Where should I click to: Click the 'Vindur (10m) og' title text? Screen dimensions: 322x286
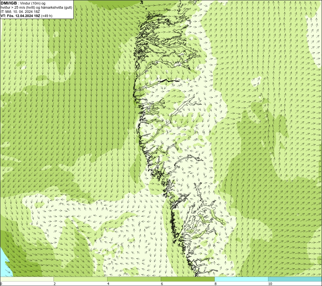click(x=33, y=3)
